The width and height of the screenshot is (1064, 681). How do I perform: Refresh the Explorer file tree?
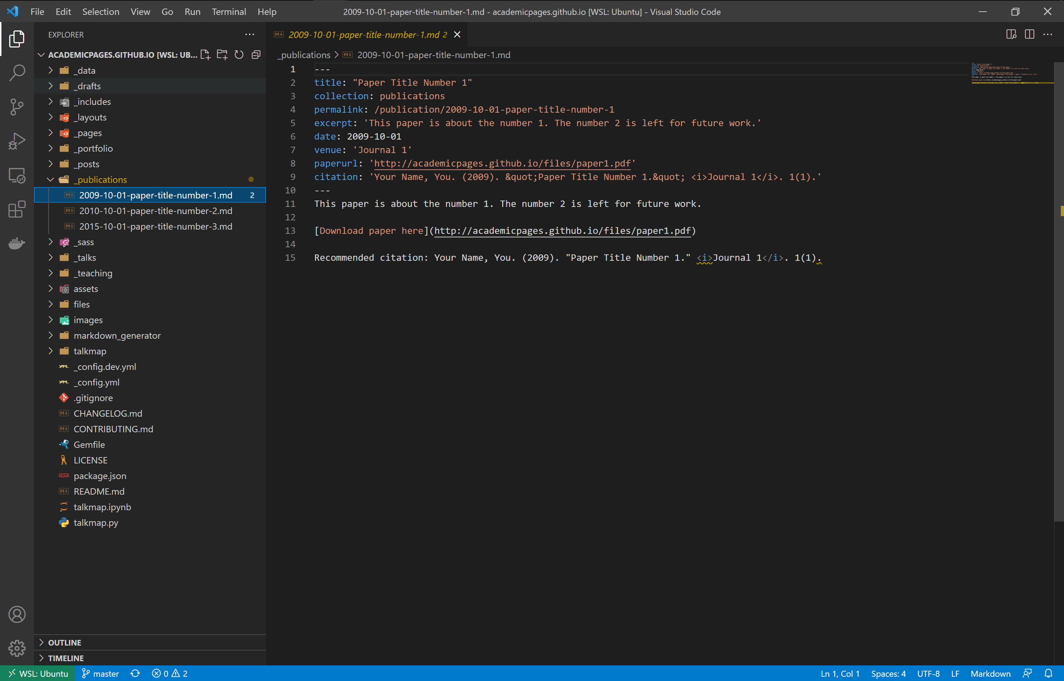[239, 55]
